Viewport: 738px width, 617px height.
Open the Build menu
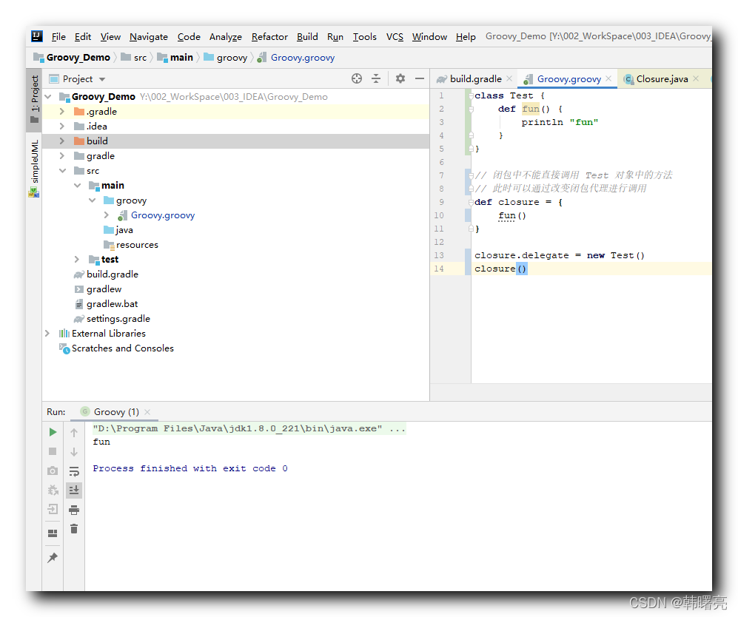pos(307,37)
